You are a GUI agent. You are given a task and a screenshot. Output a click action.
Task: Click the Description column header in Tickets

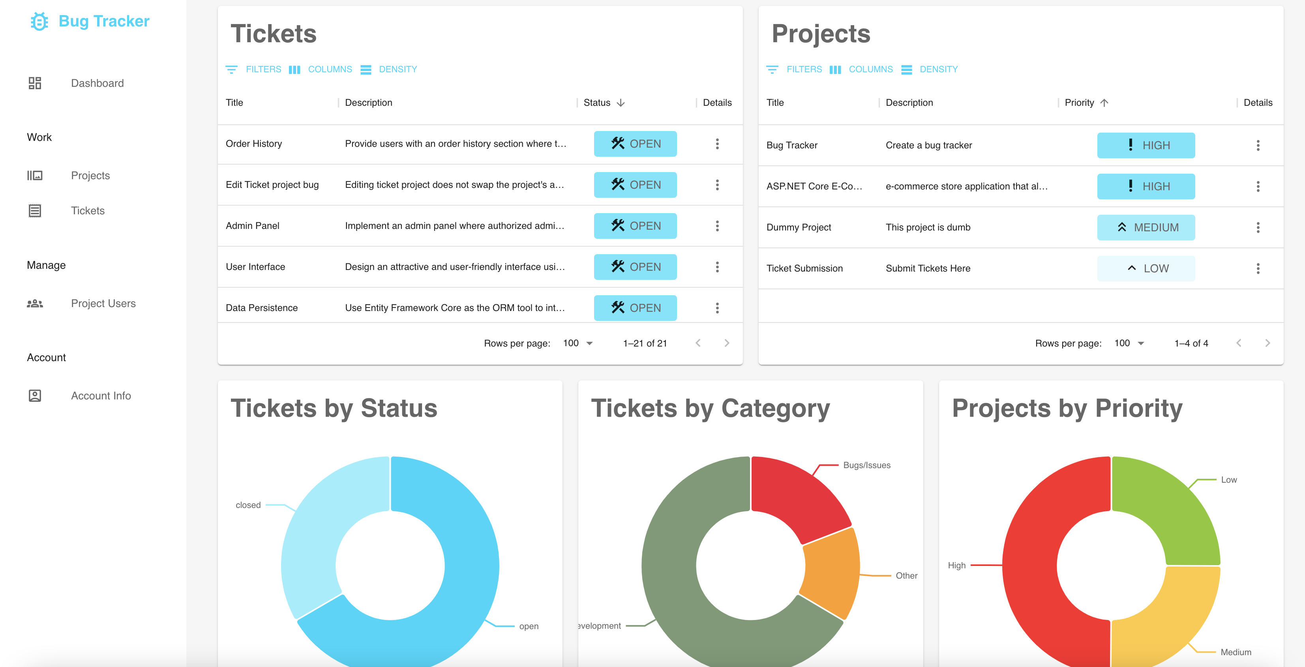coord(368,103)
